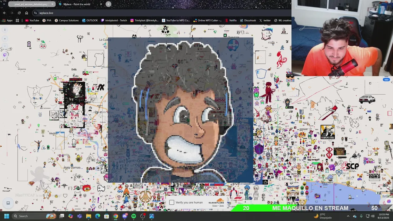Check the Verify you are human box
393x221 pixels.
[172, 202]
